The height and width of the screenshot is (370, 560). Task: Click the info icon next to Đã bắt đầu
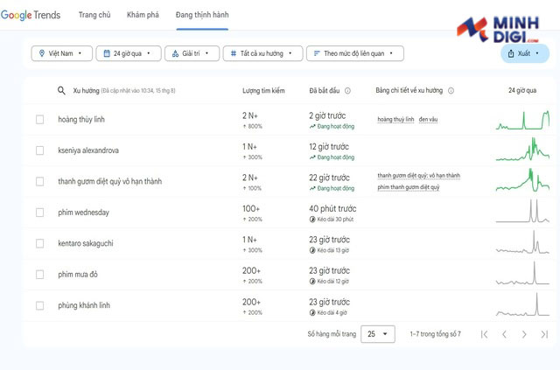[x=347, y=91]
